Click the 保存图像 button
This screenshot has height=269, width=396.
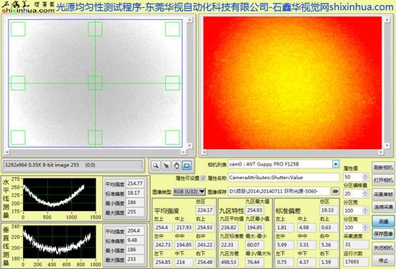pos(383,234)
